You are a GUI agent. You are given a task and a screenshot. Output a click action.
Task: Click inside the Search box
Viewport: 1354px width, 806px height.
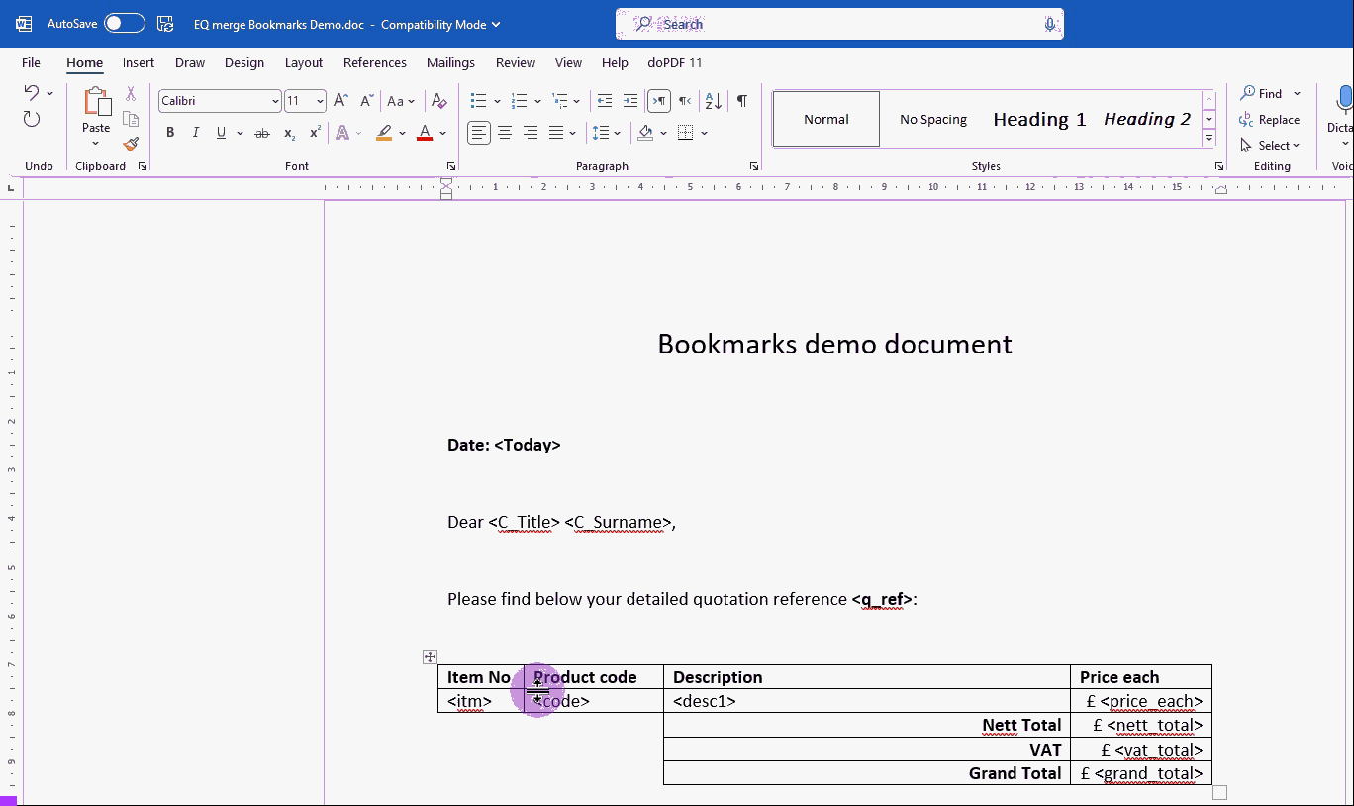839,24
